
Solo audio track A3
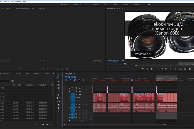pyautogui.click(x=83, y=117)
